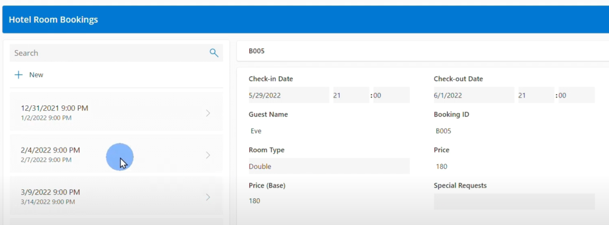609x225 pixels.
Task: Open the Room Type dropdown showing Double
Action: pyautogui.click(x=329, y=166)
